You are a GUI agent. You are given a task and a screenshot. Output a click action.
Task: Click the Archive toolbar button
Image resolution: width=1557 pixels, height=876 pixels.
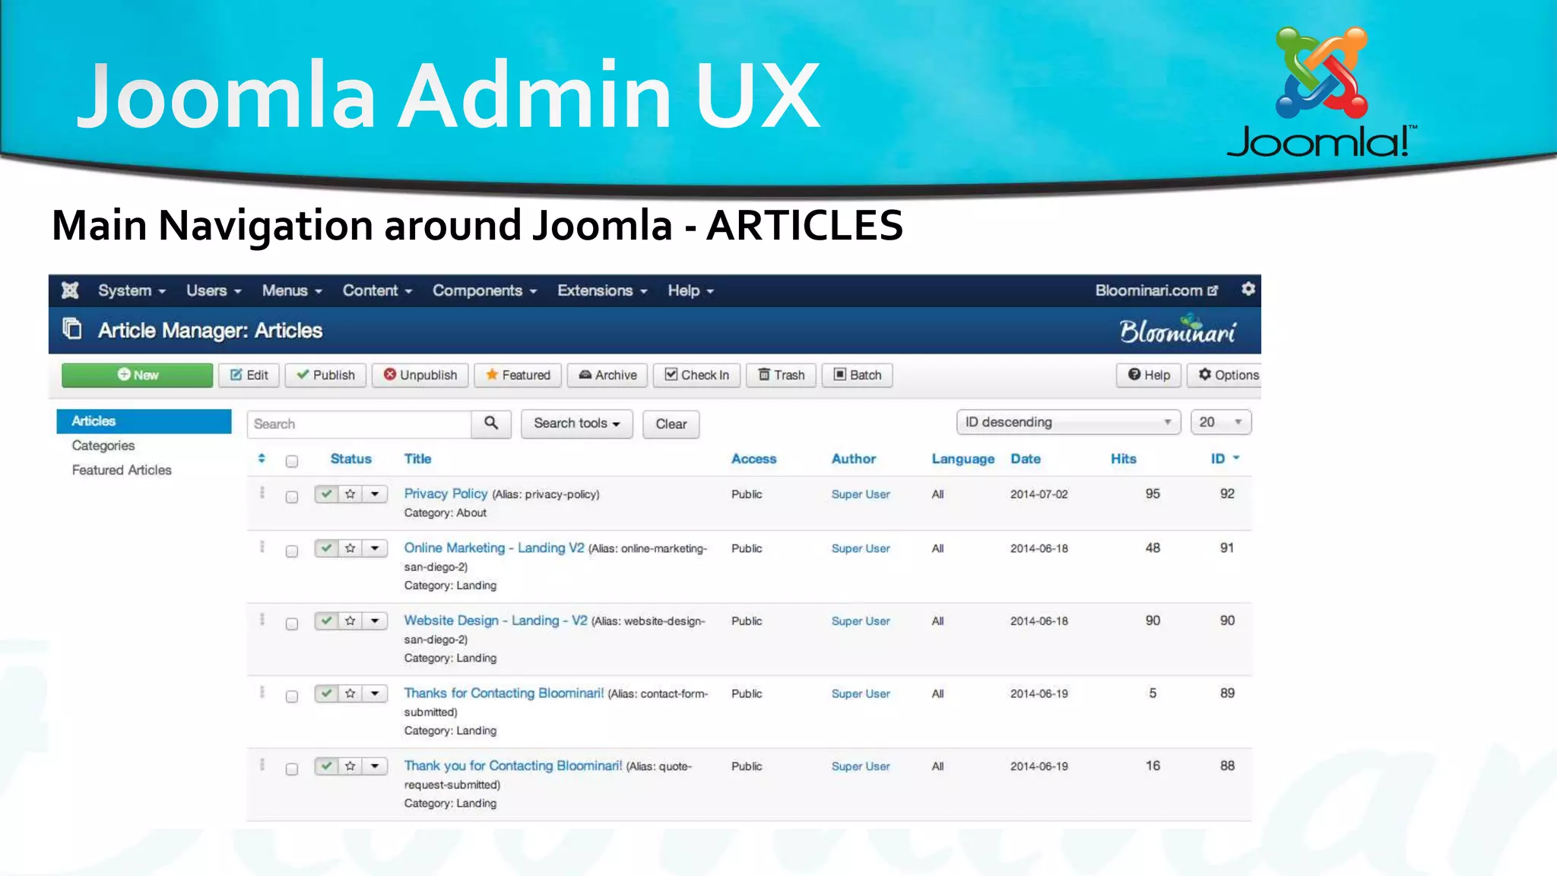607,375
